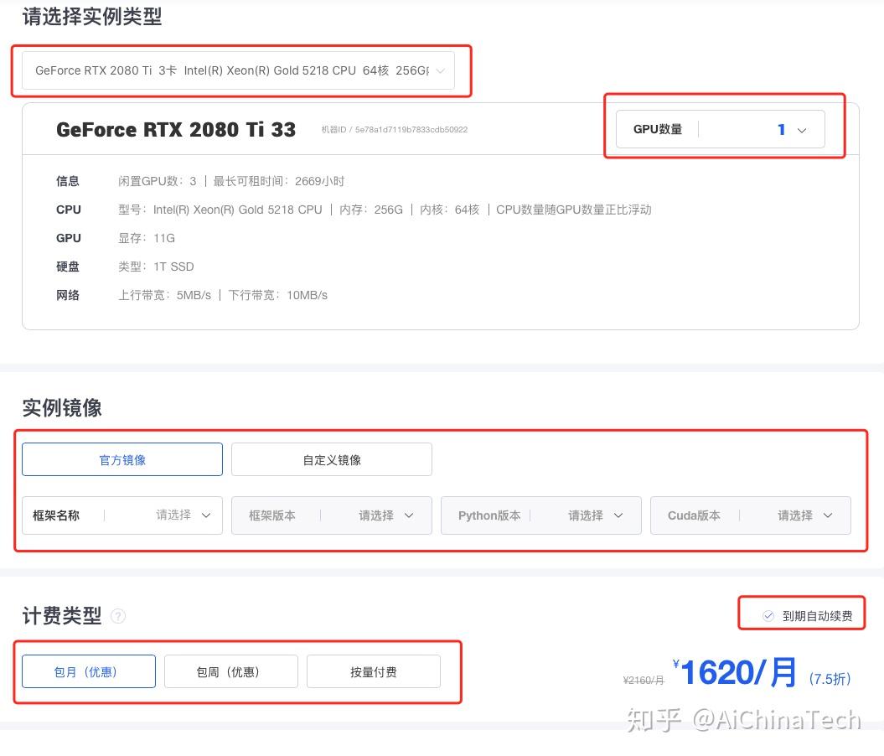Click the machine ID 5e78a1d7119b7833cdb50922 text

[411, 130]
